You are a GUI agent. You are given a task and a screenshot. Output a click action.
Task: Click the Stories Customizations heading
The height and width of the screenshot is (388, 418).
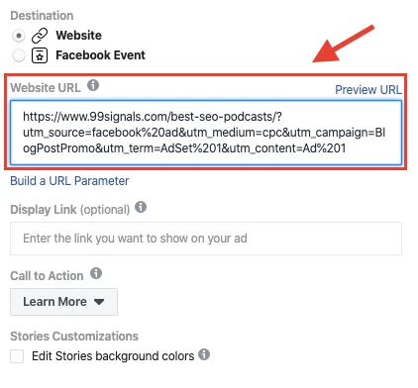(74, 337)
